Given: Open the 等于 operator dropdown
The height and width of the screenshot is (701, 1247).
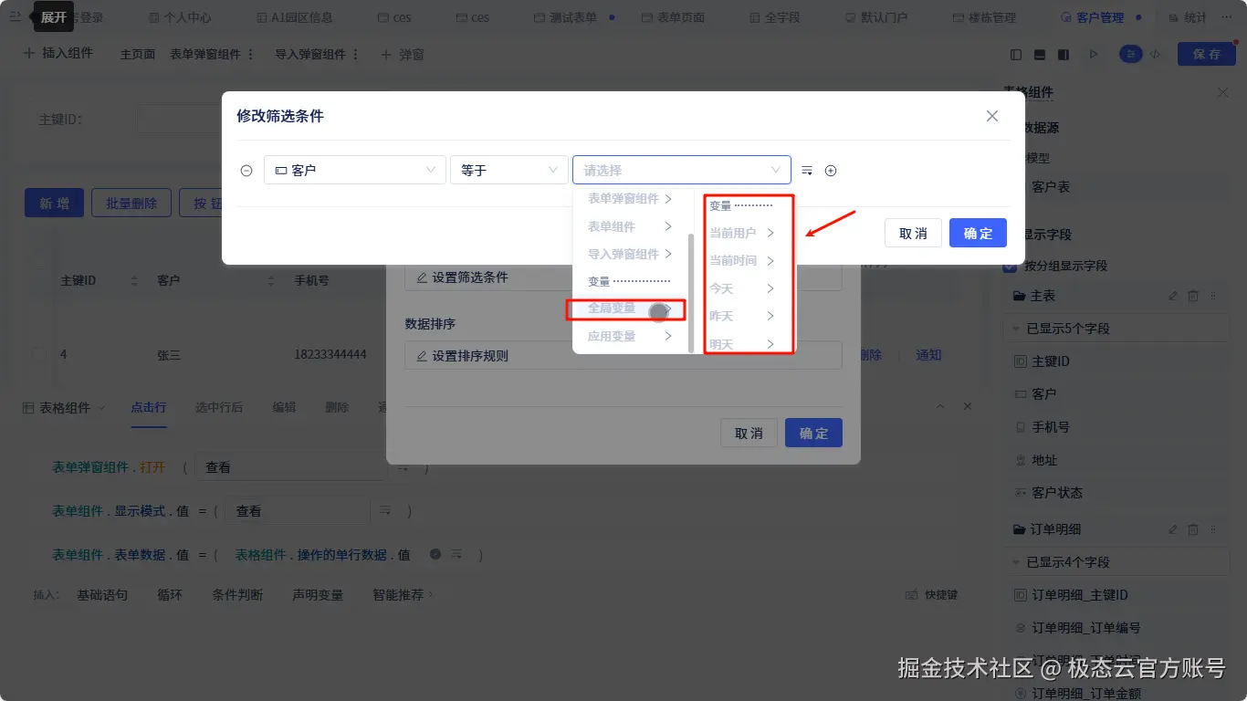Looking at the screenshot, I should point(509,170).
